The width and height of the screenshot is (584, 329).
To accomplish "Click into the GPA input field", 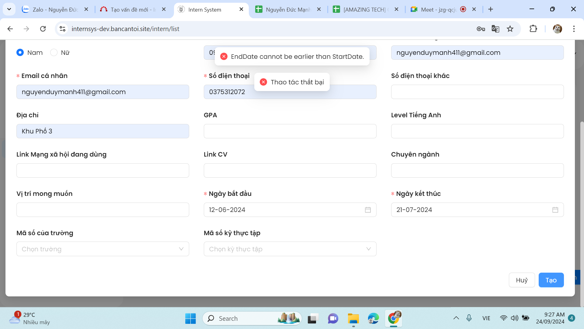I will click(290, 131).
